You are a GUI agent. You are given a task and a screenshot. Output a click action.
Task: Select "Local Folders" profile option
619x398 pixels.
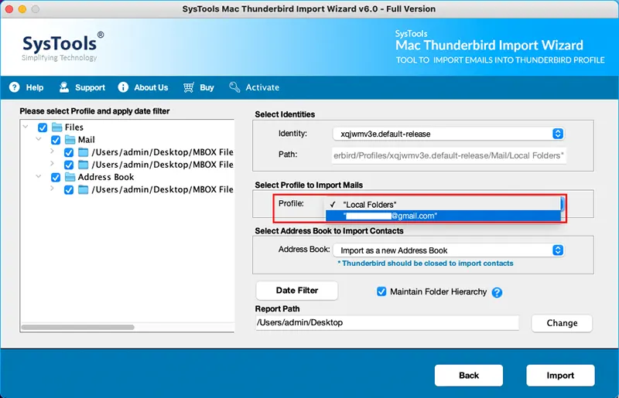point(443,204)
